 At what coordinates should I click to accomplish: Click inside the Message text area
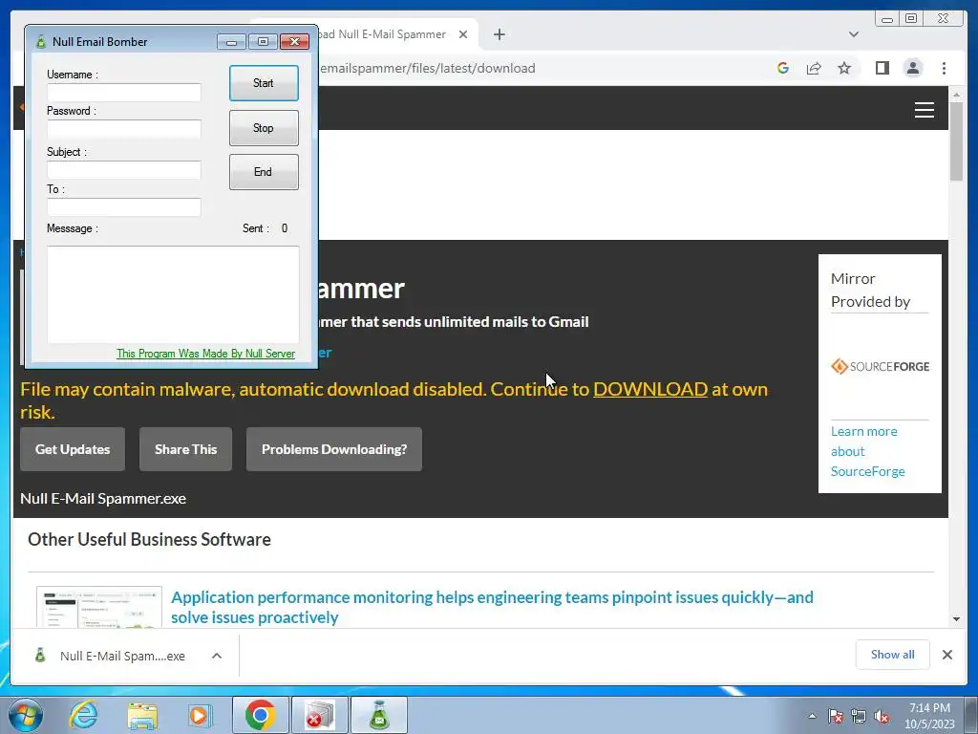pyautogui.click(x=173, y=294)
